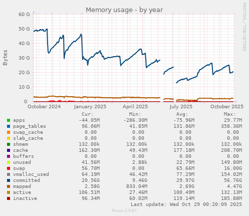Select the 'mapped' legend label
This screenshot has width=249, height=216.
coord(22,186)
